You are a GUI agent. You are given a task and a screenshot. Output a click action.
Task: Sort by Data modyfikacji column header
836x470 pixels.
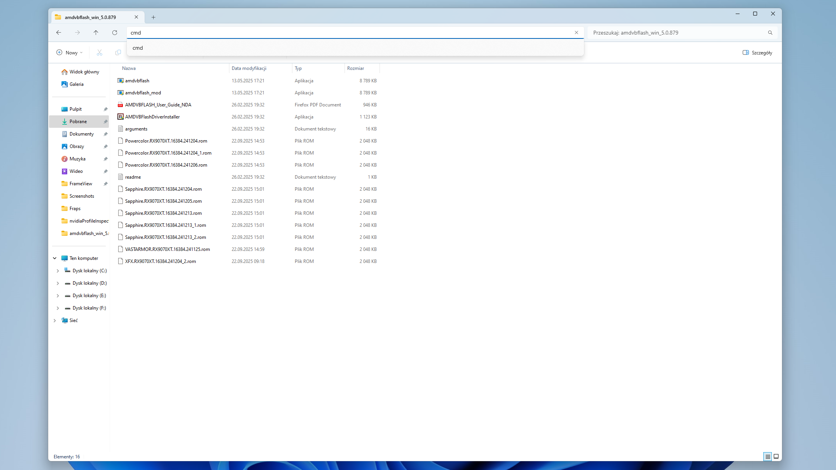pyautogui.click(x=249, y=68)
